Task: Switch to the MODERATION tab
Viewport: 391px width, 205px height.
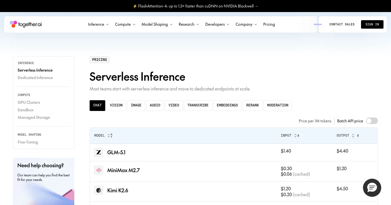Action: [278, 105]
